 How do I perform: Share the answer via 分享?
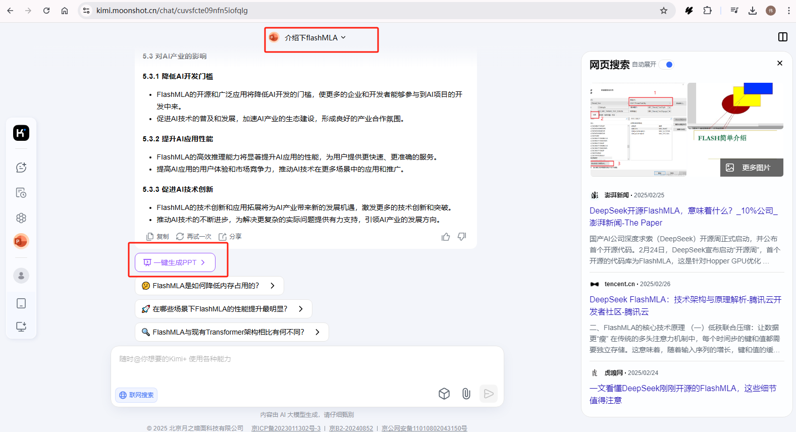(x=230, y=237)
